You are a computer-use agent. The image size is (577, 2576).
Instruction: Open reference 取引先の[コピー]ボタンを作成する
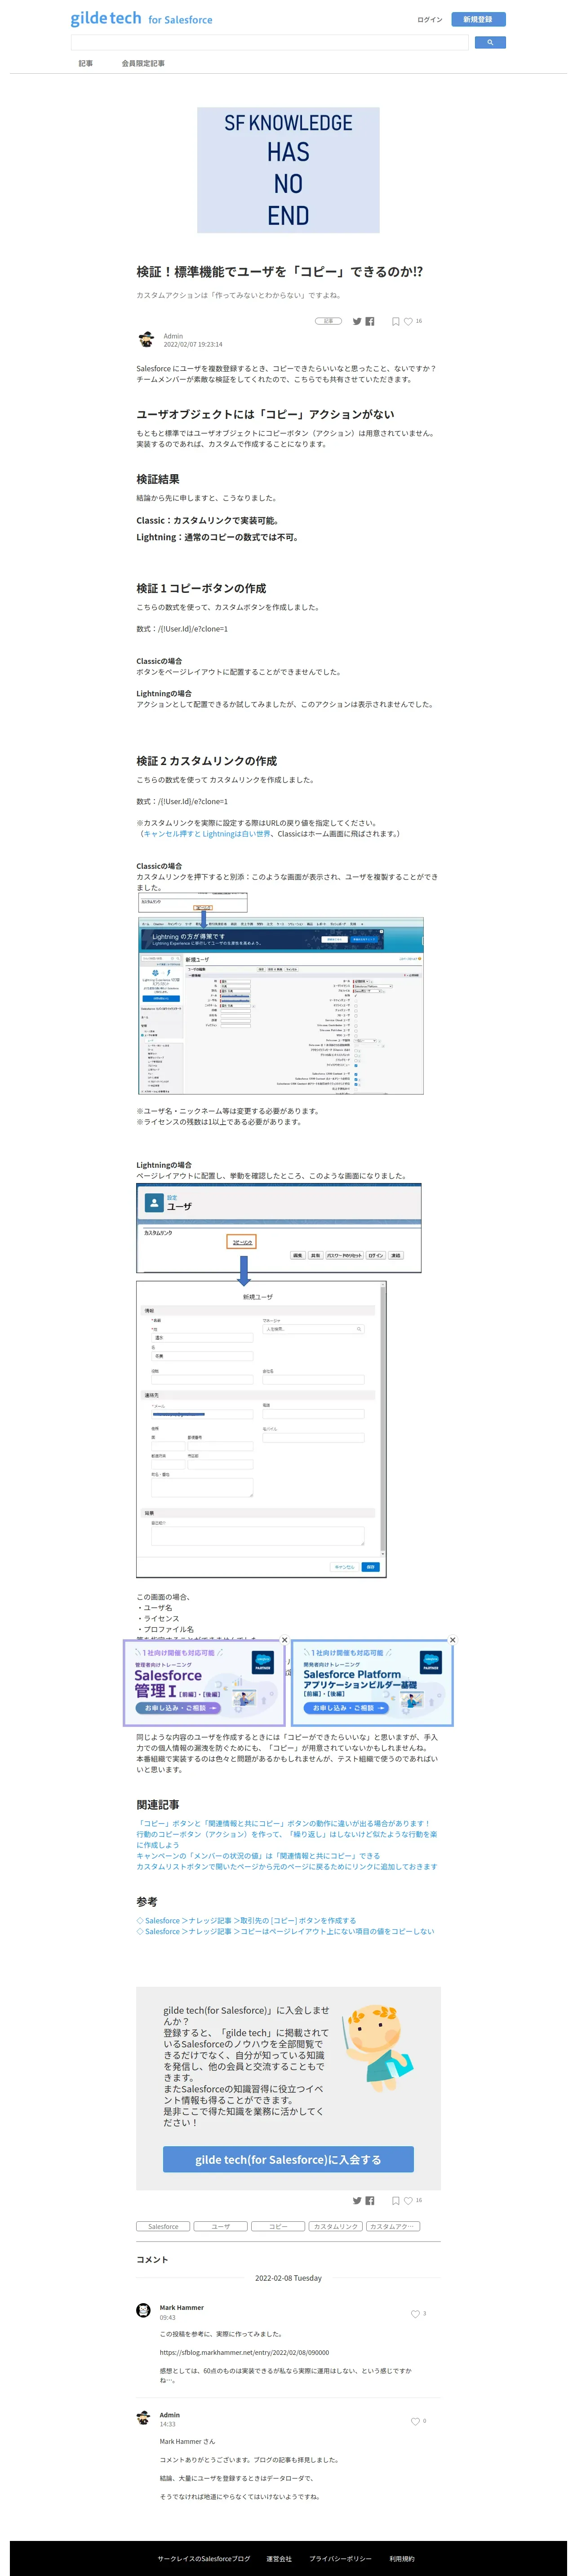click(246, 1920)
